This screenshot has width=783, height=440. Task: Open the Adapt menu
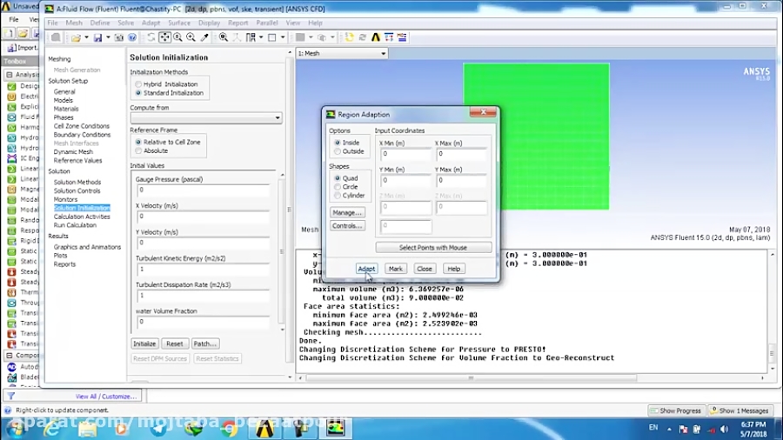151,23
